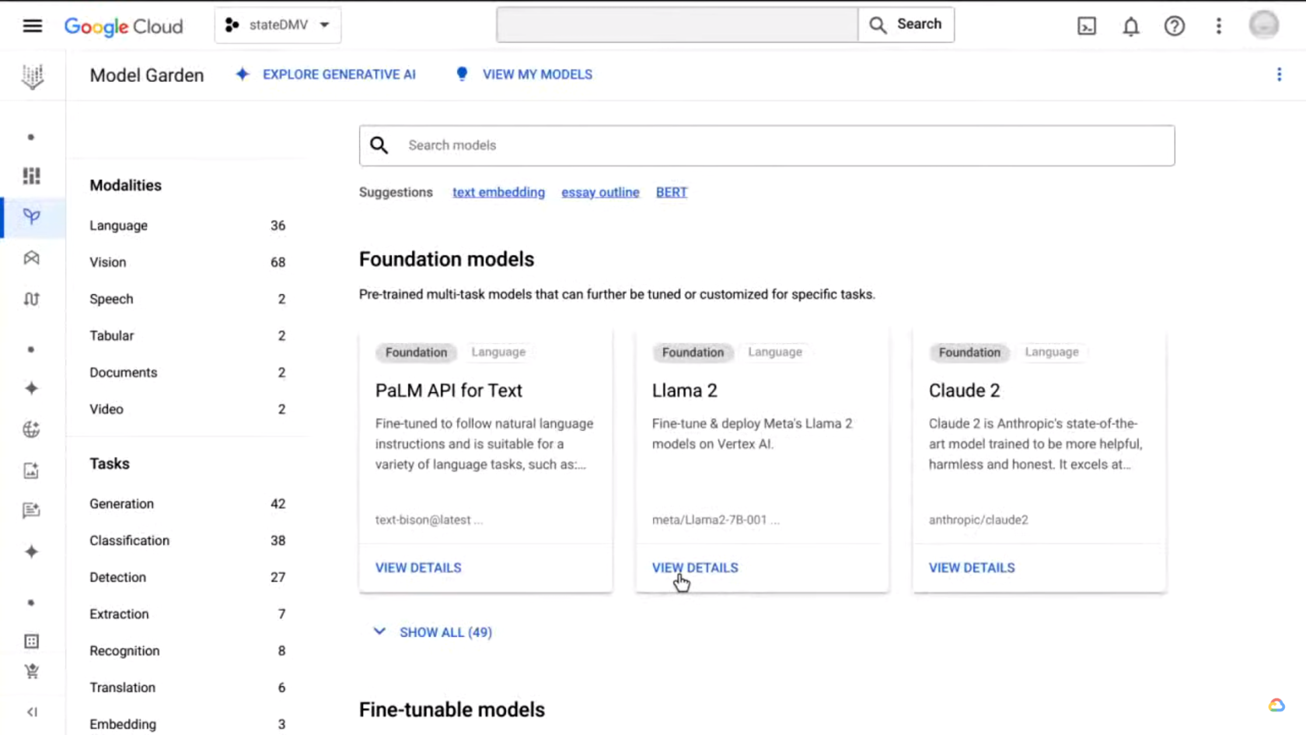Screen dimensions: 1306x735
Task: Open Model Garden sprout sidebar icon
Action: click(x=32, y=216)
